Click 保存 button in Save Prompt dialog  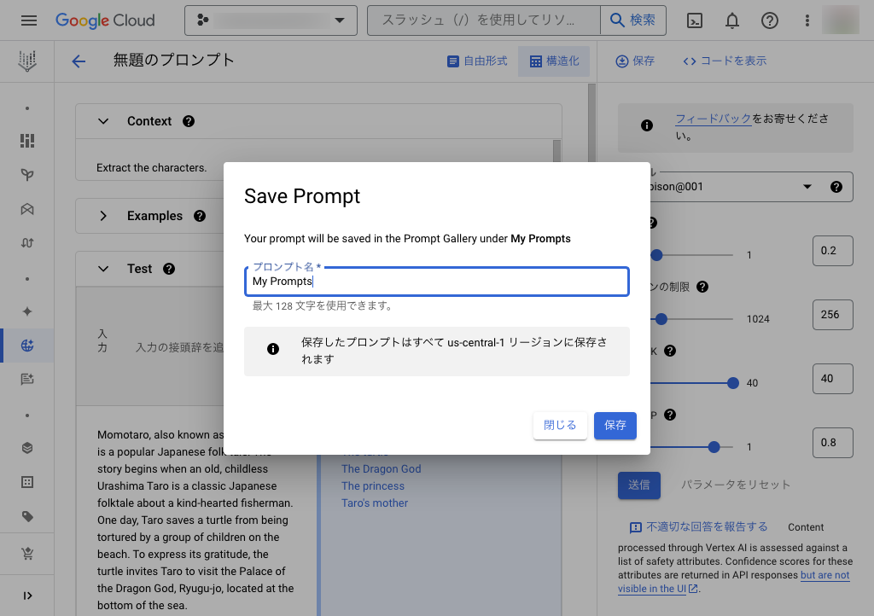click(615, 425)
